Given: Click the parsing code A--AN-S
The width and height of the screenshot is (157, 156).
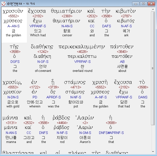Looking at the screenshot, I should 14,26.
